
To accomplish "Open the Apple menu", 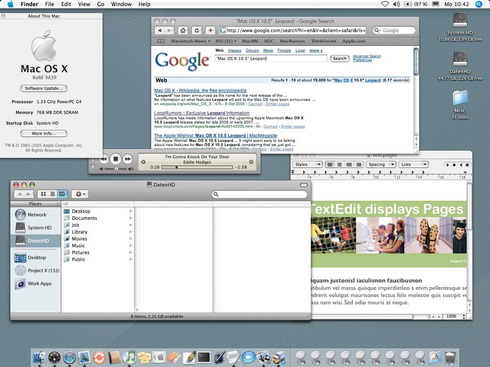I will pos(10,4).
